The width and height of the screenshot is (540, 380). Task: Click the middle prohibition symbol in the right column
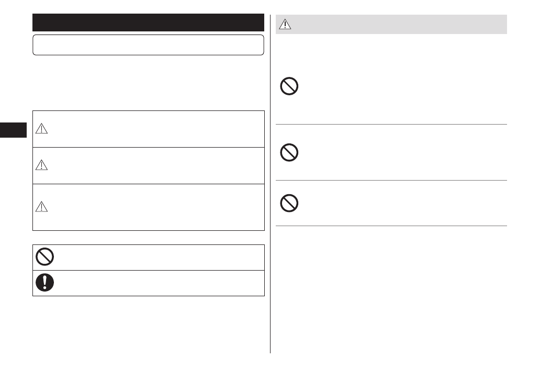tap(289, 153)
